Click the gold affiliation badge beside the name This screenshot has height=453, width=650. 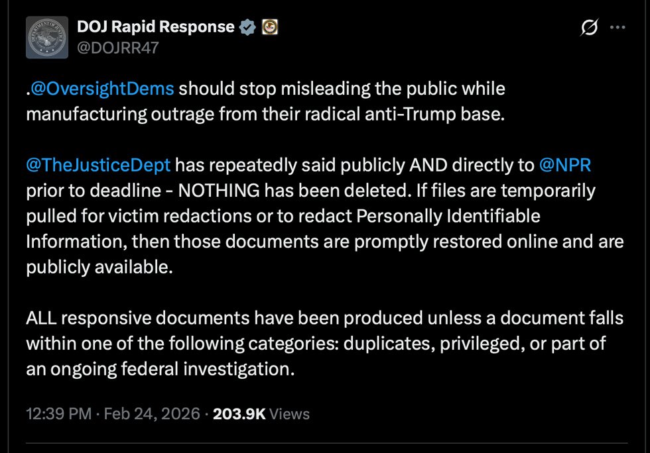pyautogui.click(x=270, y=27)
